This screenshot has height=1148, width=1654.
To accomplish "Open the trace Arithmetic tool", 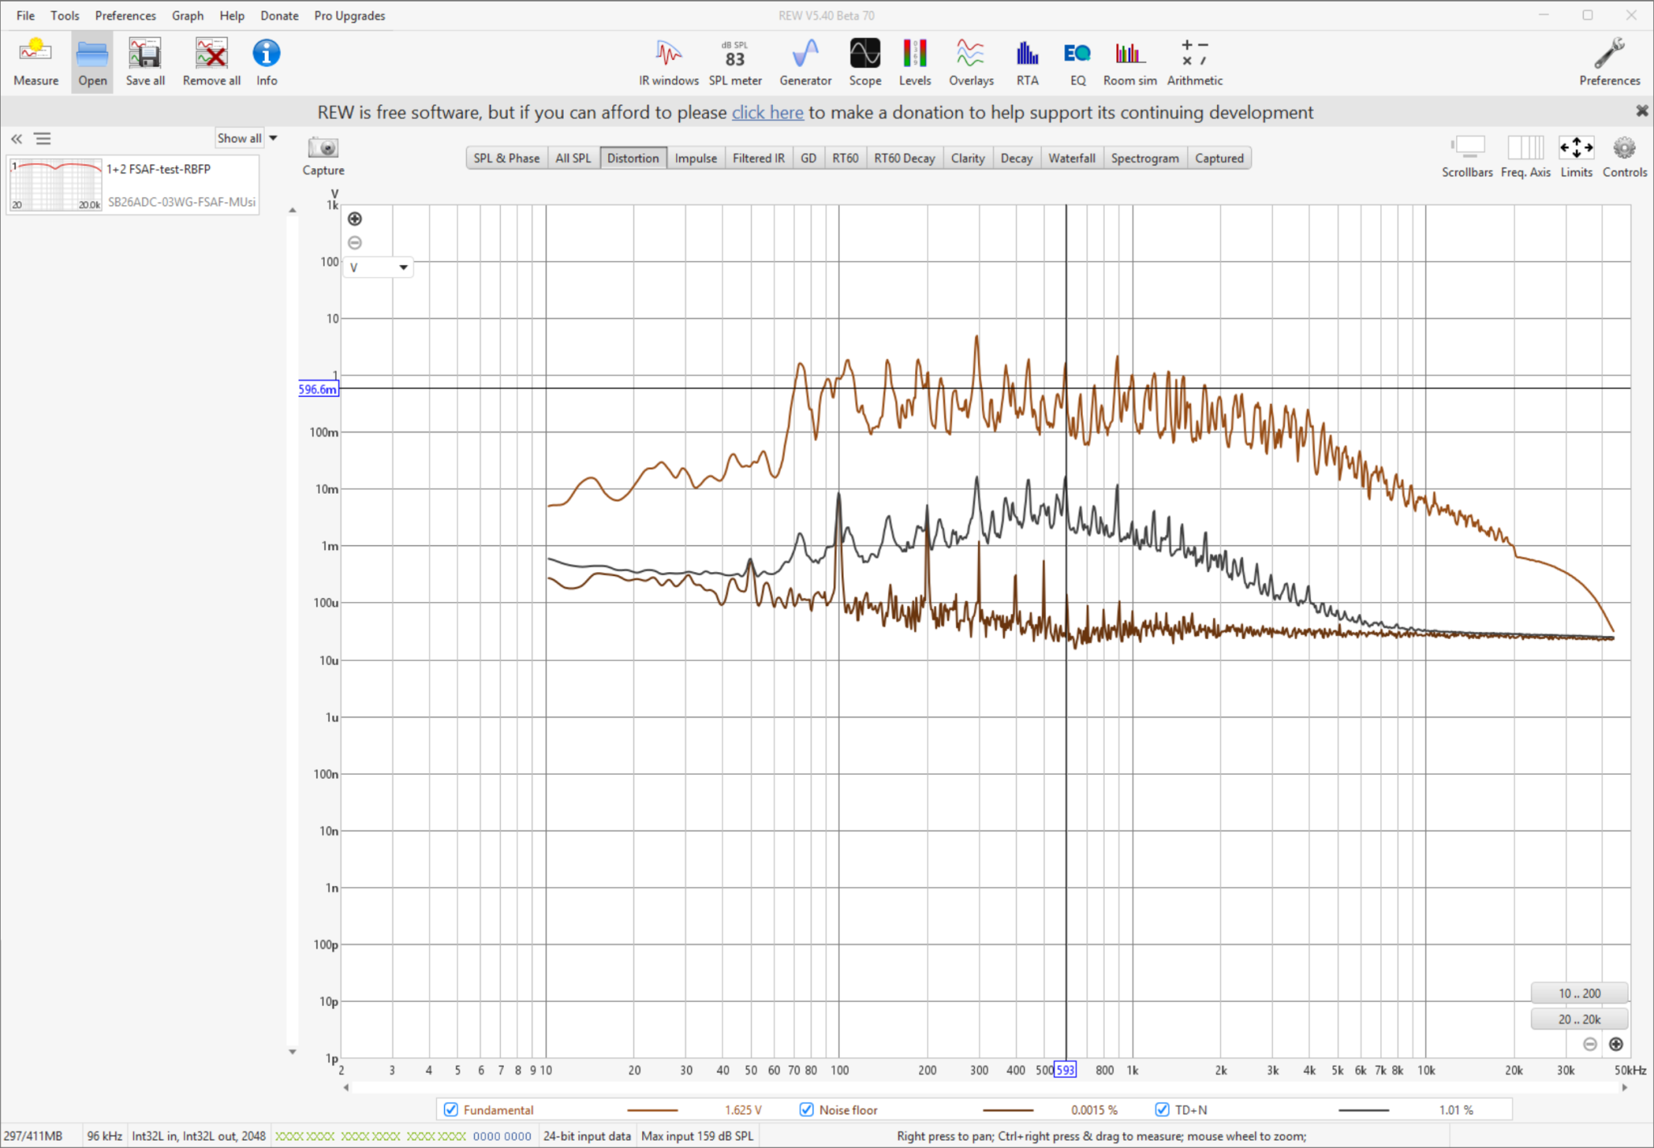I will [1194, 62].
